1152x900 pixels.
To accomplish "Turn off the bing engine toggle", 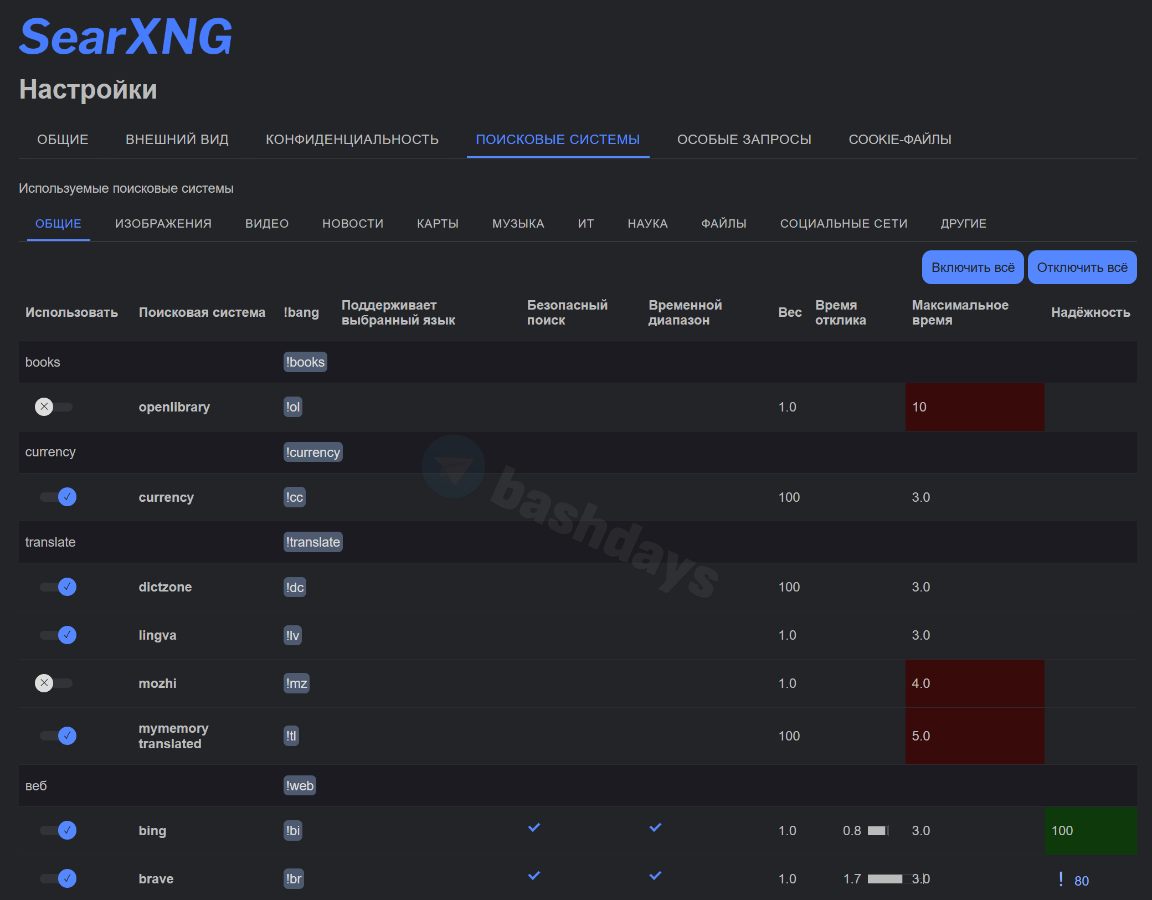I will tap(58, 831).
